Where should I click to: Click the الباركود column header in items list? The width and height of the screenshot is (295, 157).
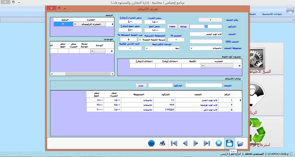click(164, 94)
